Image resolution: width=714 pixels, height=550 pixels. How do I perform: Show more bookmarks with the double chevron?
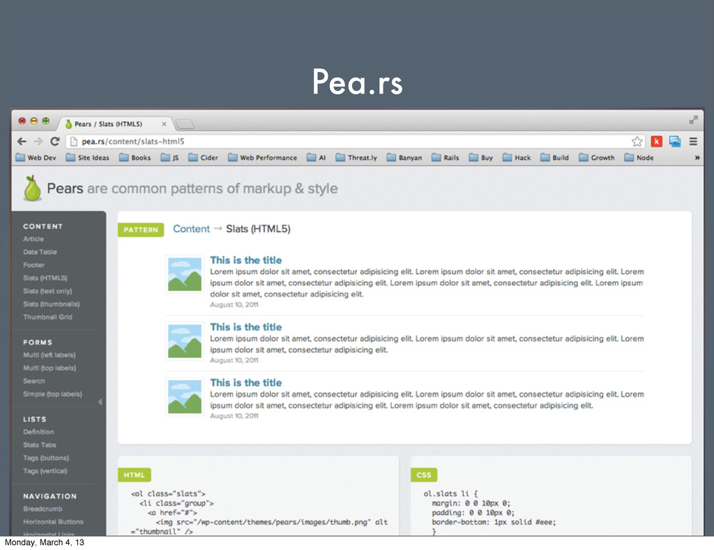[x=697, y=158]
